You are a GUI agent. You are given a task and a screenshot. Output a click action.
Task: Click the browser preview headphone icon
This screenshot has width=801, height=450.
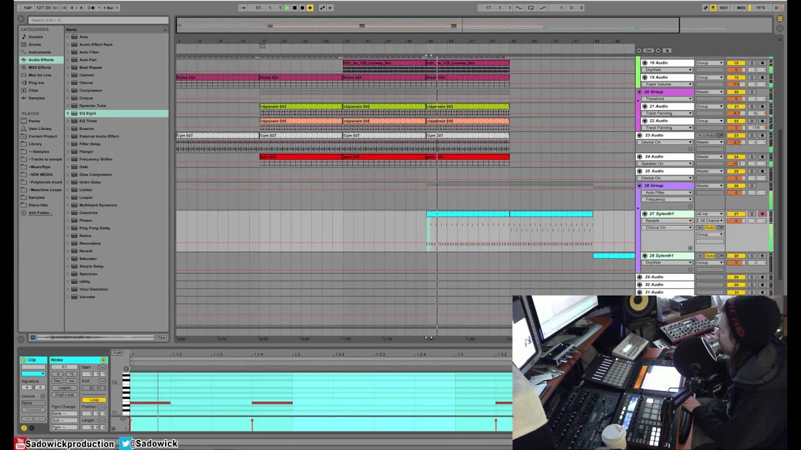tap(33, 337)
